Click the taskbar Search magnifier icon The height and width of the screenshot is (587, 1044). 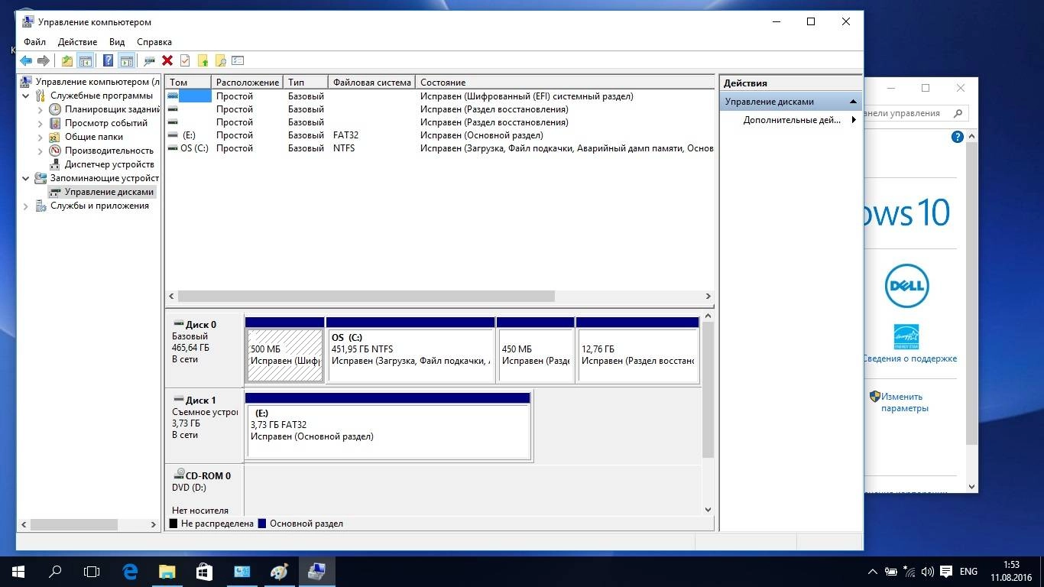point(55,571)
